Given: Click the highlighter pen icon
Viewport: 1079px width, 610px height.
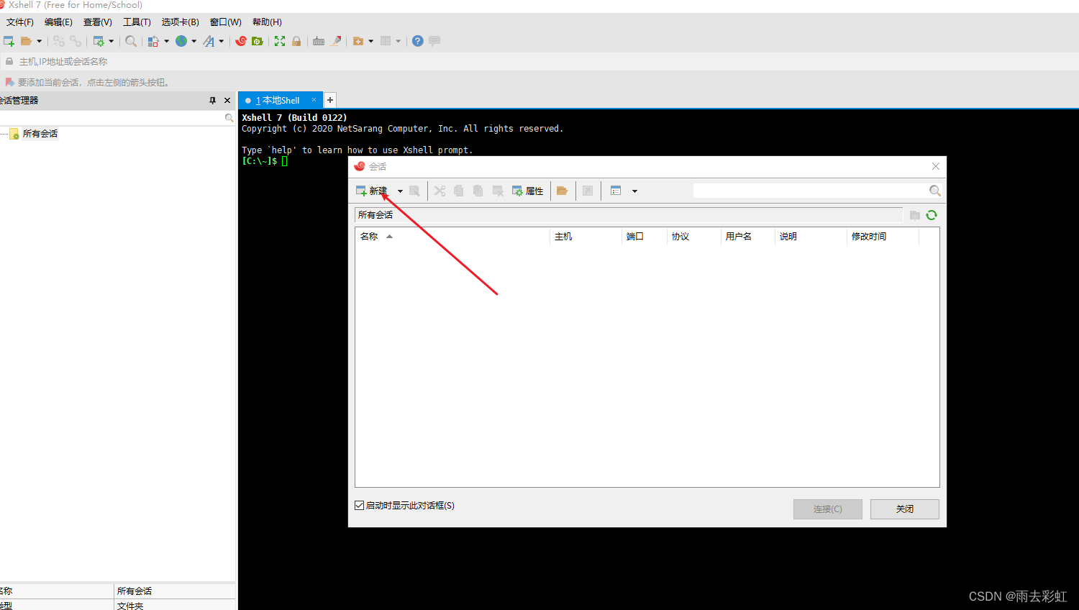Looking at the screenshot, I should 336,41.
